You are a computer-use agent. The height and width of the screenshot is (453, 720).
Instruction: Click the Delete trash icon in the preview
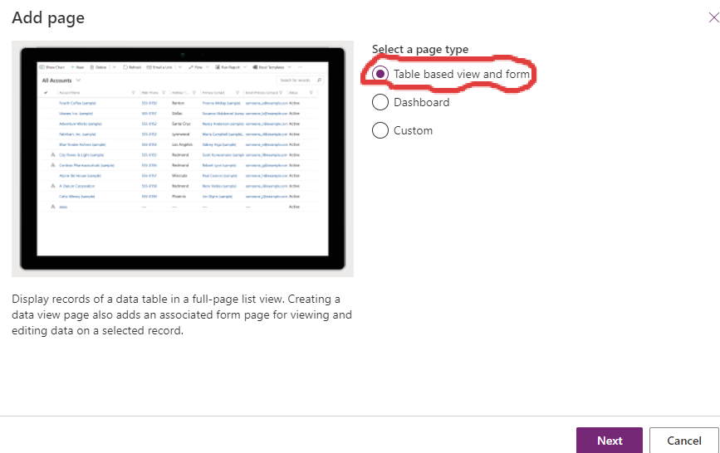[x=91, y=66]
